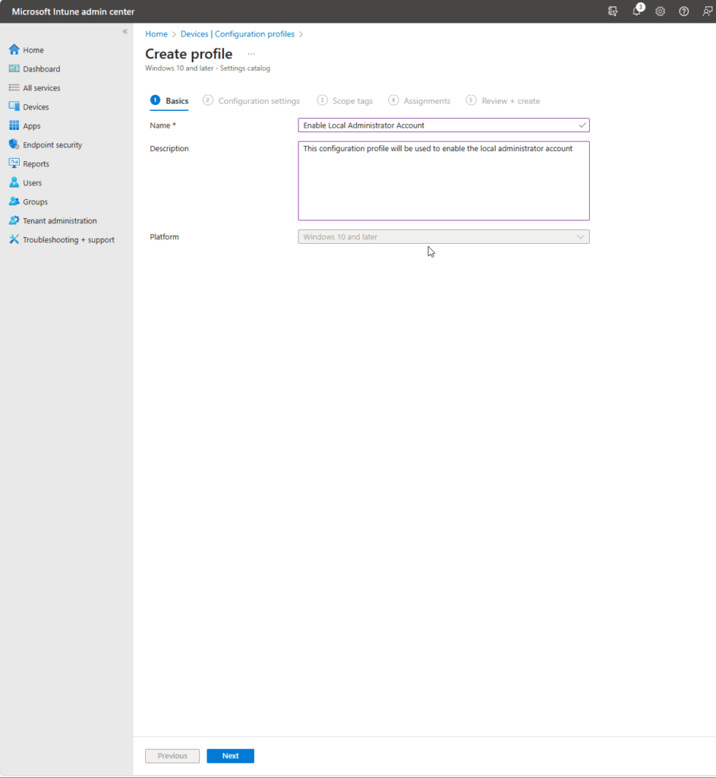Open Intune notifications bell showing 3 alerts
This screenshot has height=778, width=716.
click(x=637, y=11)
